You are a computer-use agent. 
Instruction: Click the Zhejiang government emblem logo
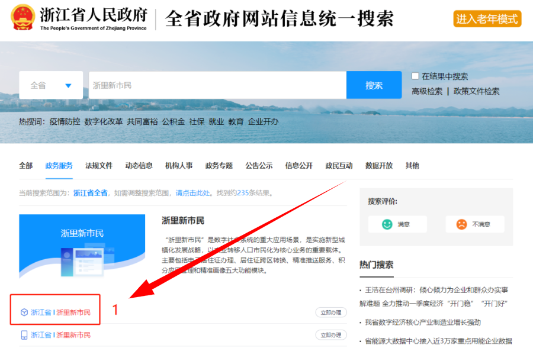pos(23,17)
